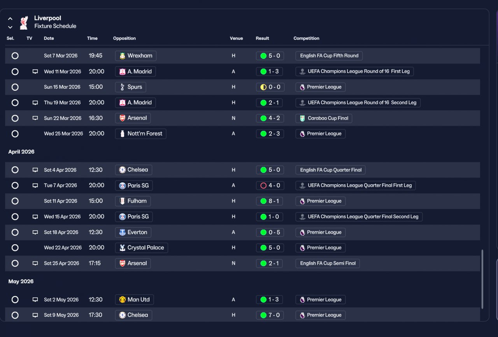Click the vertical scrollbar of fixture list

pyautogui.click(x=483, y=279)
